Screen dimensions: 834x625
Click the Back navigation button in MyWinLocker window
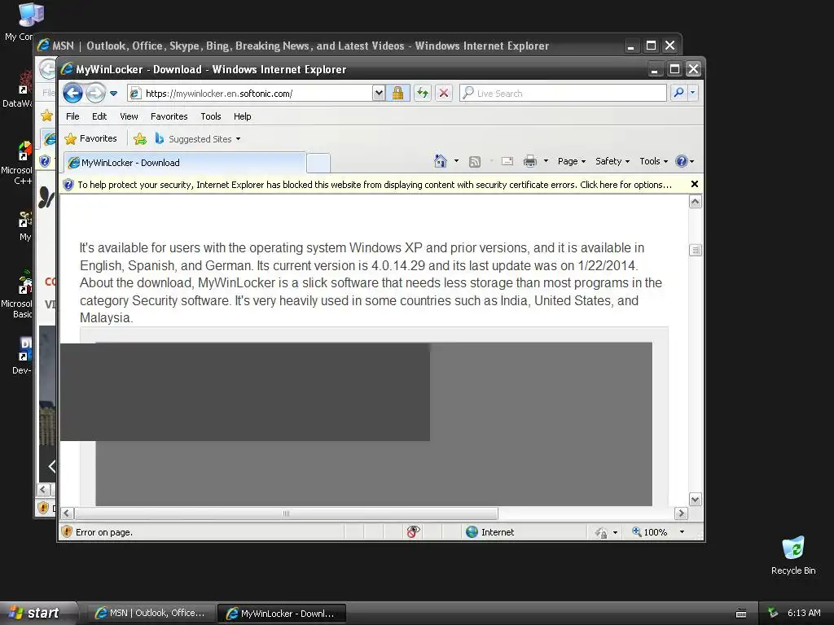click(x=72, y=94)
